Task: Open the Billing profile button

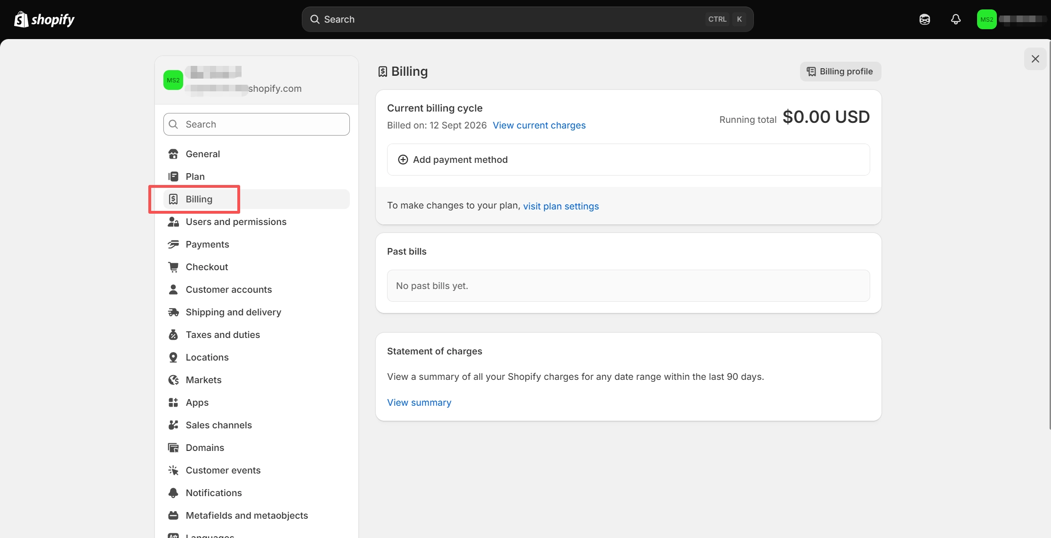Action: [x=841, y=72]
